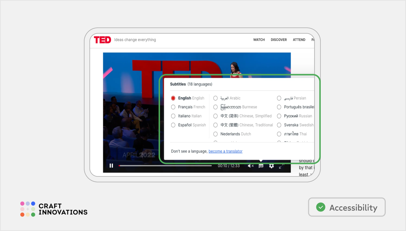Image resolution: width=406 pixels, height=231 pixels.
Task: Click the video progress bar
Action: (165, 166)
